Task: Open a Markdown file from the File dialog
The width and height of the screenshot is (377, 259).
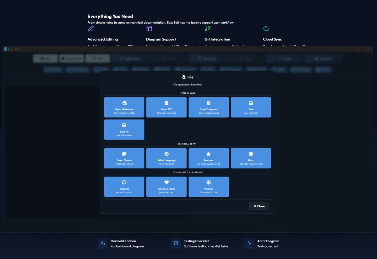Action: pyautogui.click(x=124, y=107)
